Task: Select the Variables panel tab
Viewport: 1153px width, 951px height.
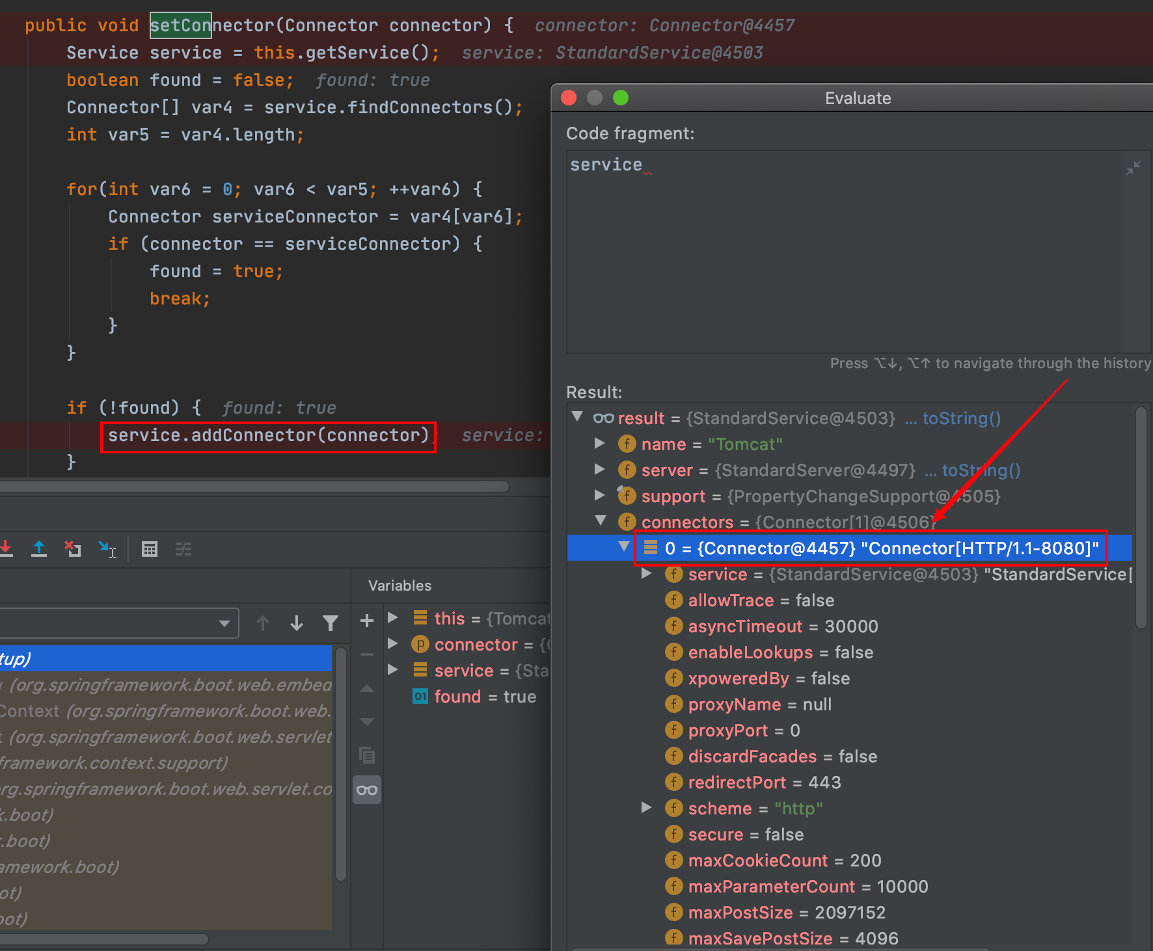Action: [400, 585]
